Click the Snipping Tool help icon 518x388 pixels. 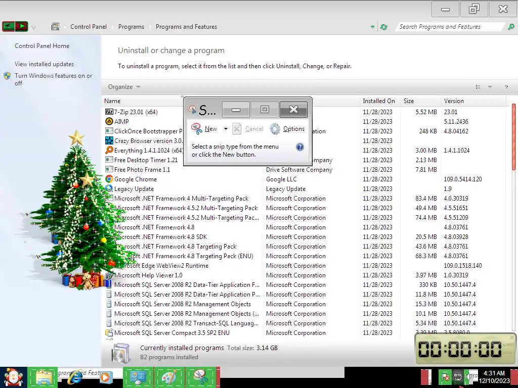pos(299,147)
